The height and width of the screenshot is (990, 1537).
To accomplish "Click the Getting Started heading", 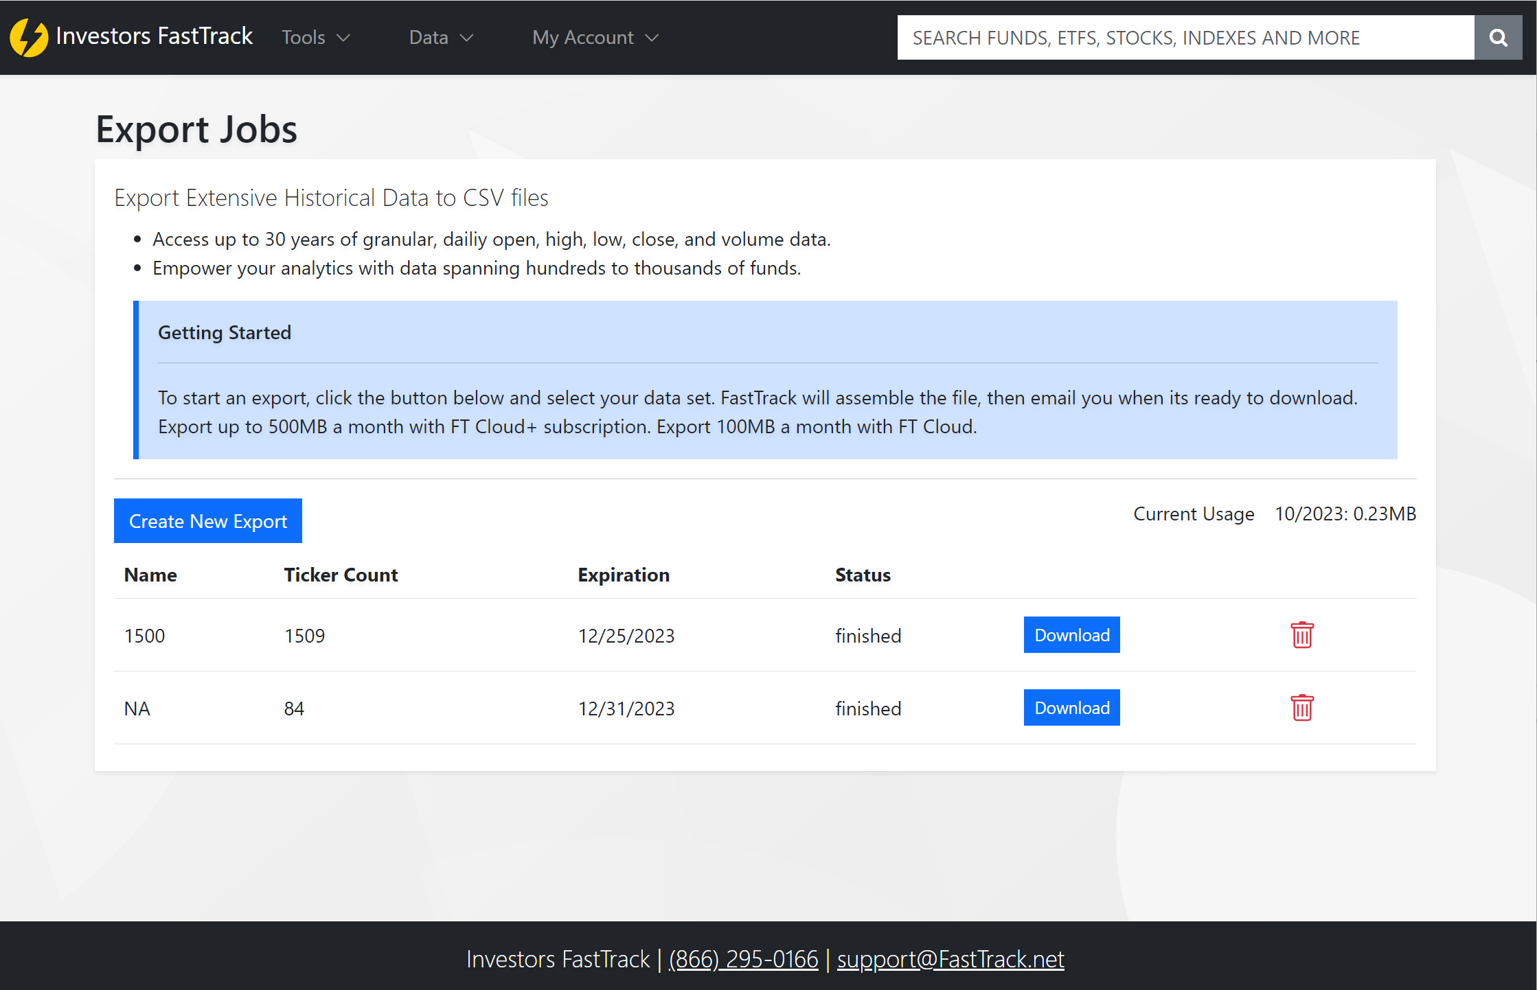I will 225,333.
